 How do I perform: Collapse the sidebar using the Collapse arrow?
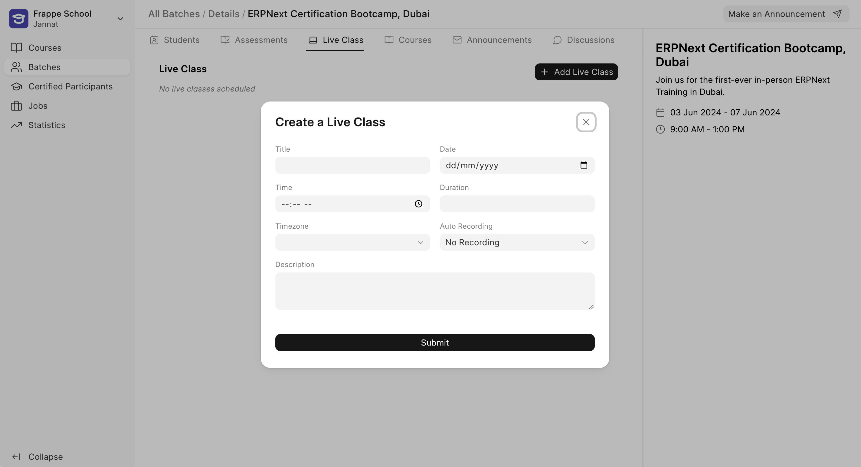coord(16,457)
